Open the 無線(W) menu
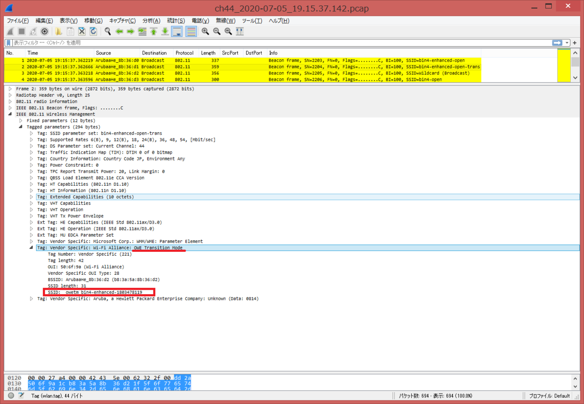 point(225,20)
